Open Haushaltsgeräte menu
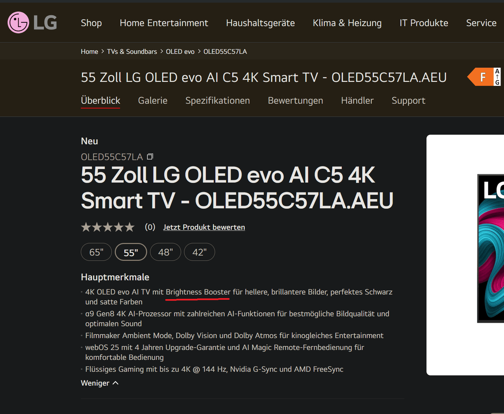Viewport: 504px width, 414px height. [x=261, y=23]
